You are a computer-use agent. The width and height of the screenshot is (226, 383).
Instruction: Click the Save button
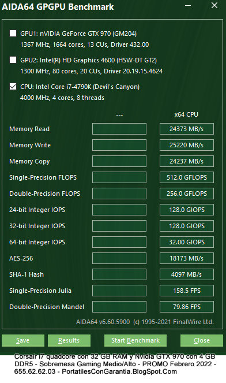pyautogui.click(x=23, y=340)
